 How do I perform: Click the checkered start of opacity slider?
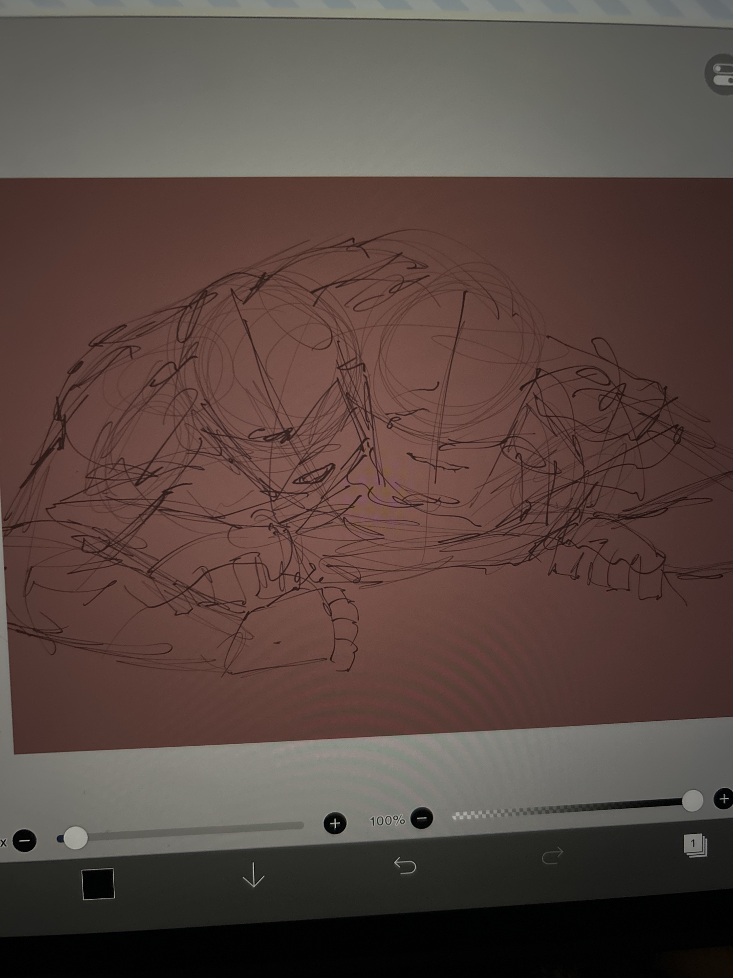[464, 815]
